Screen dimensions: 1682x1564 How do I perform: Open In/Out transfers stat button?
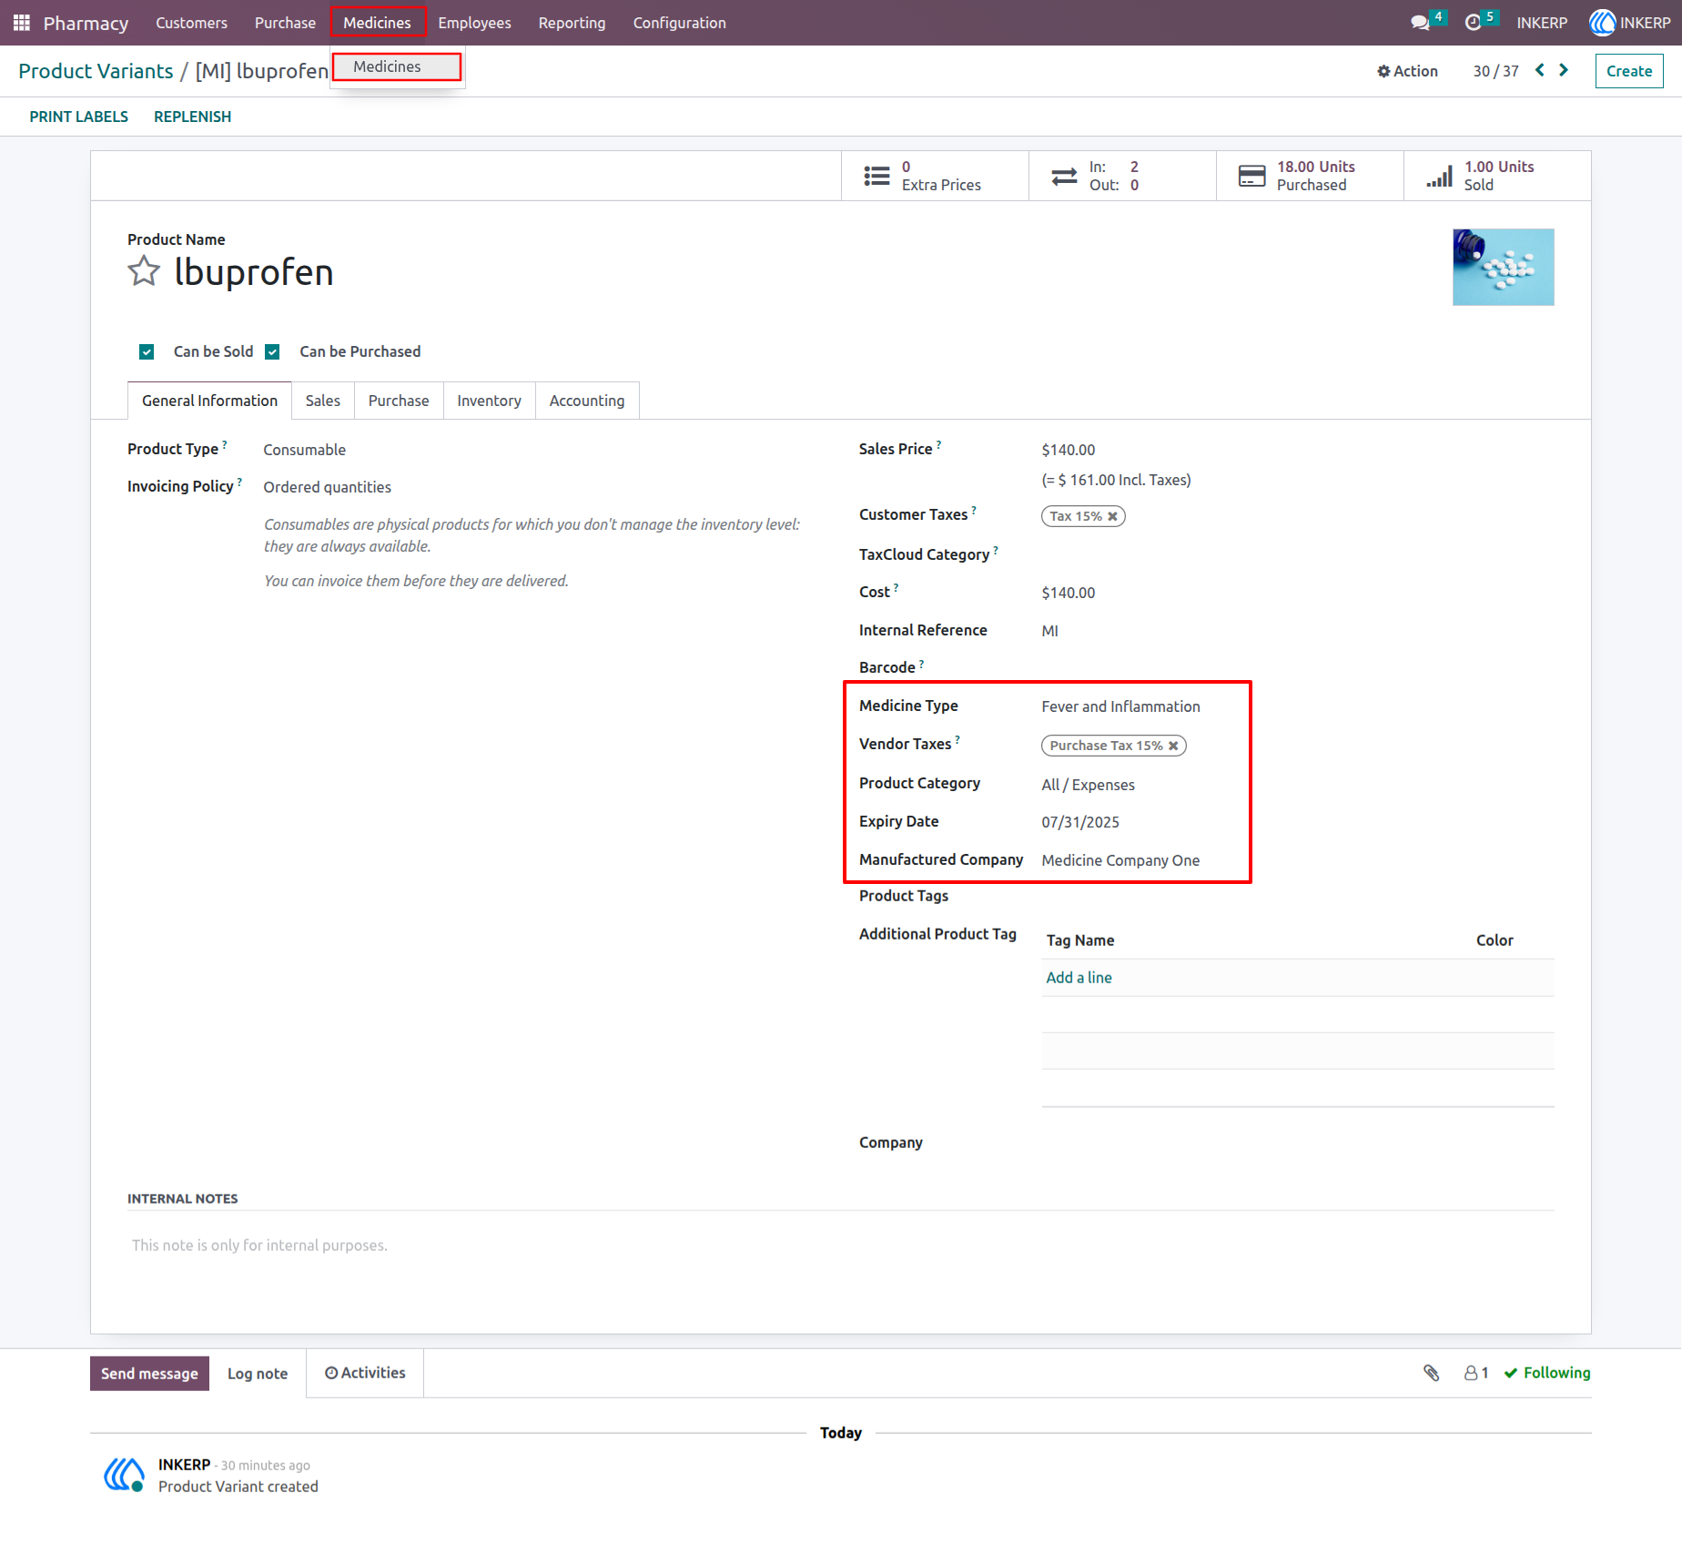(1122, 176)
